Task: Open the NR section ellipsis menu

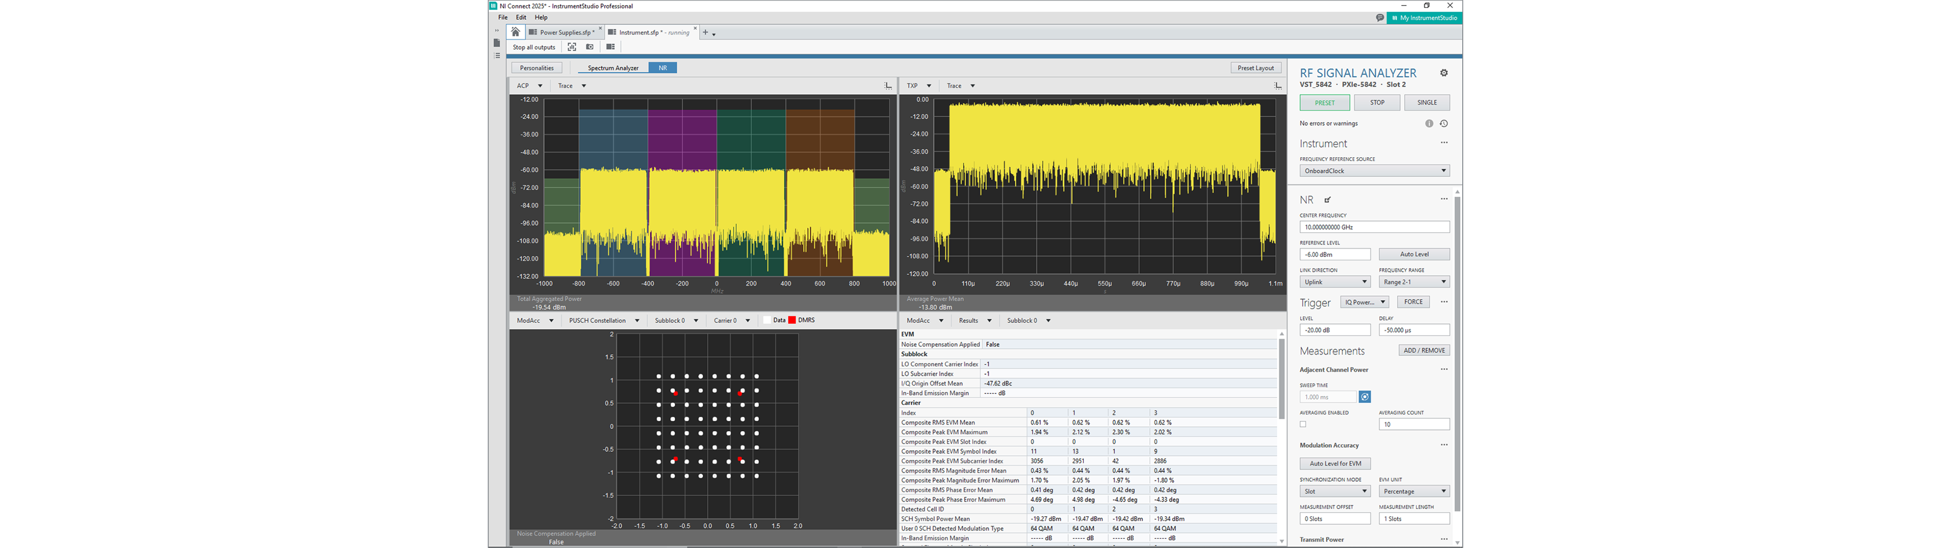Action: point(1443,199)
